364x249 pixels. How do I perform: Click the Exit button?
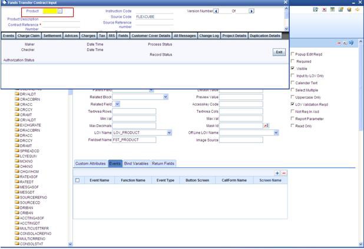pos(279,52)
